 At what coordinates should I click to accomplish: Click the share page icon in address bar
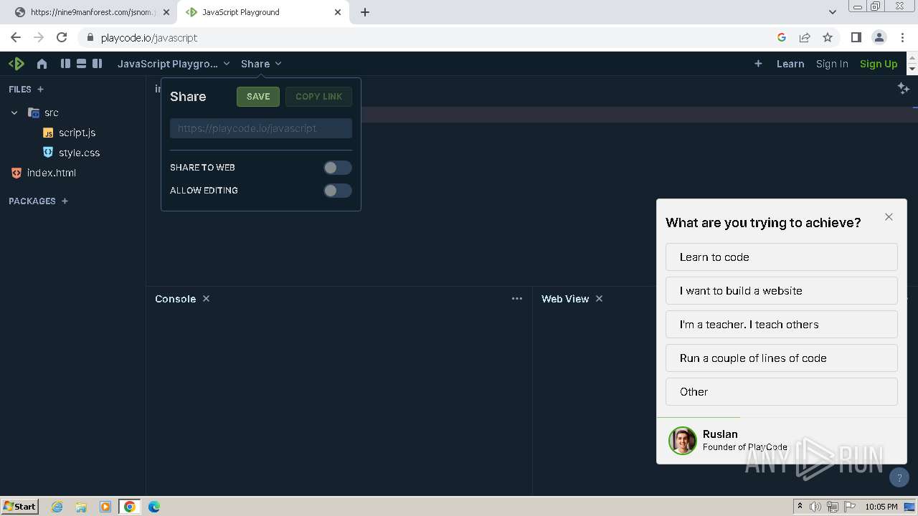(x=805, y=37)
